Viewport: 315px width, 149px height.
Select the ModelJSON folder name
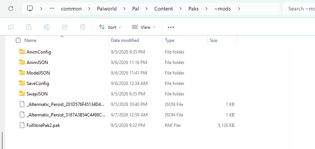coord(38,73)
